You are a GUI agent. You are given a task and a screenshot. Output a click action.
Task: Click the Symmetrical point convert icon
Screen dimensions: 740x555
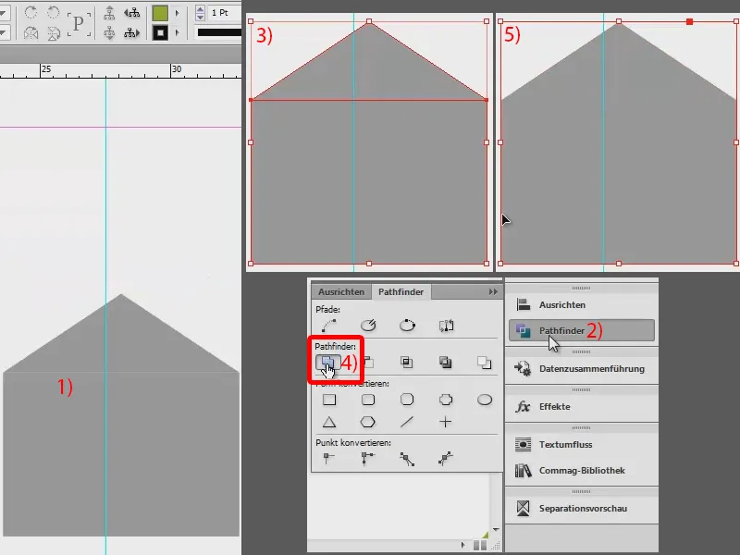(x=446, y=458)
